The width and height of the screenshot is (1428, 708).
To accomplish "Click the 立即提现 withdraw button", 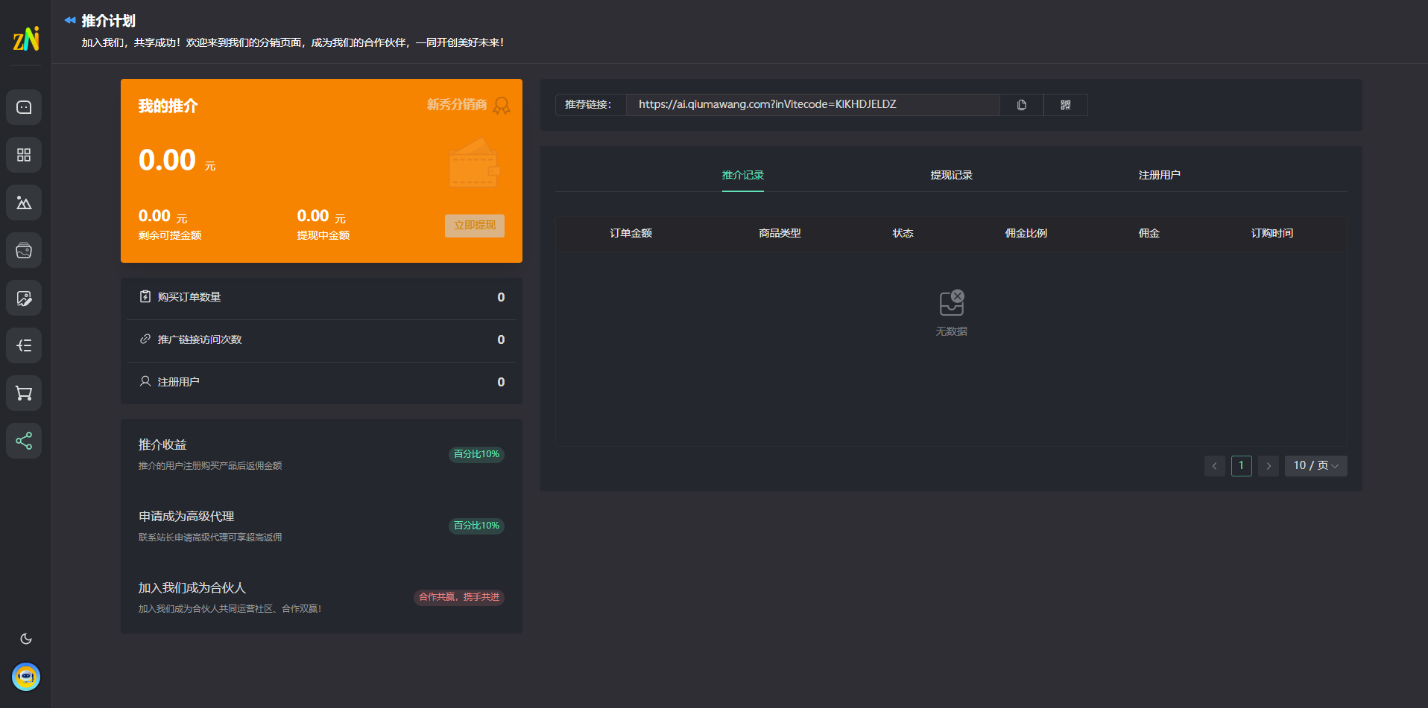I will [x=475, y=226].
